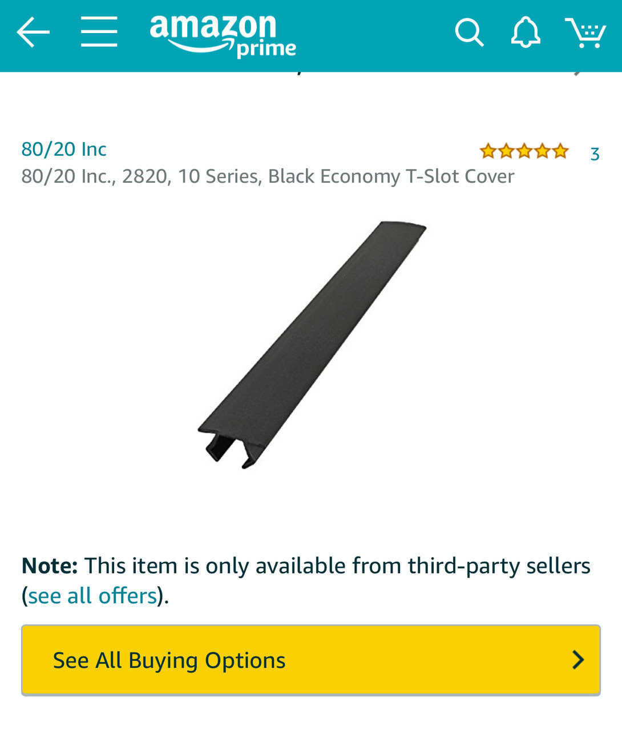622x730 pixels.
Task: Click the see all offers link
Action: (x=92, y=595)
